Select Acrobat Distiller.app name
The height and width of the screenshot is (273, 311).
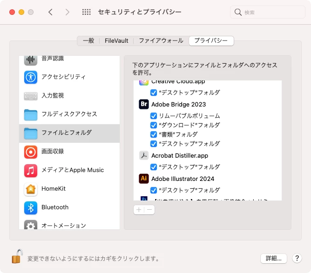coord(180,156)
